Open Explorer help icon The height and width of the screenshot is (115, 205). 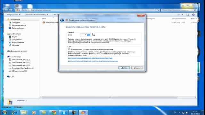coord(193,15)
